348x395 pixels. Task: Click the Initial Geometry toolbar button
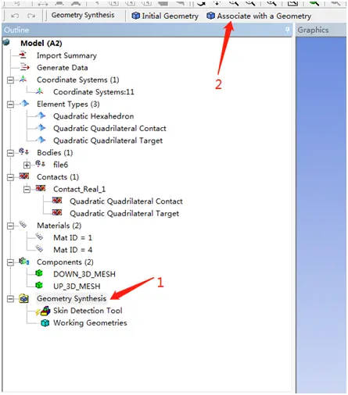(165, 16)
